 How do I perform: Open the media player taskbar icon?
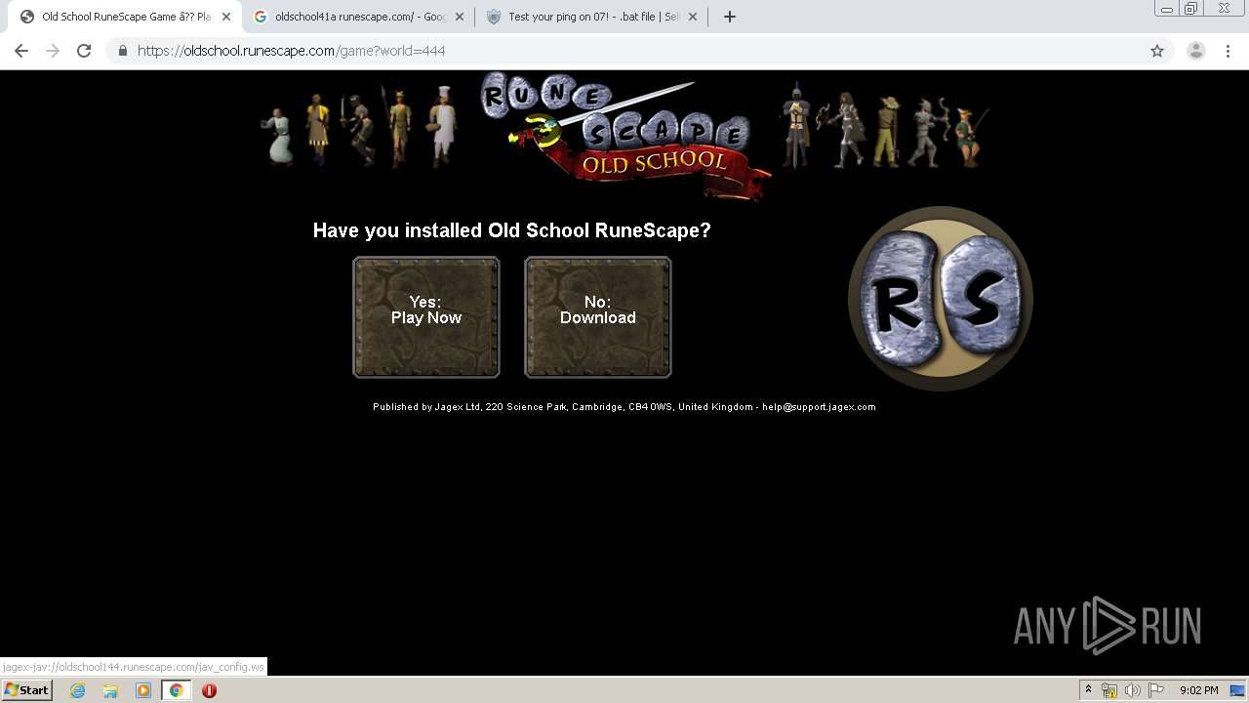143,690
